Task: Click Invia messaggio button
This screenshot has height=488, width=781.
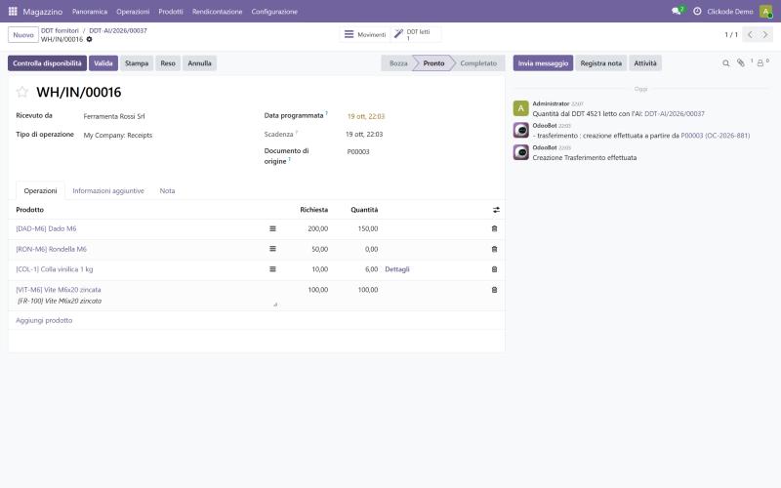Action: (x=543, y=63)
